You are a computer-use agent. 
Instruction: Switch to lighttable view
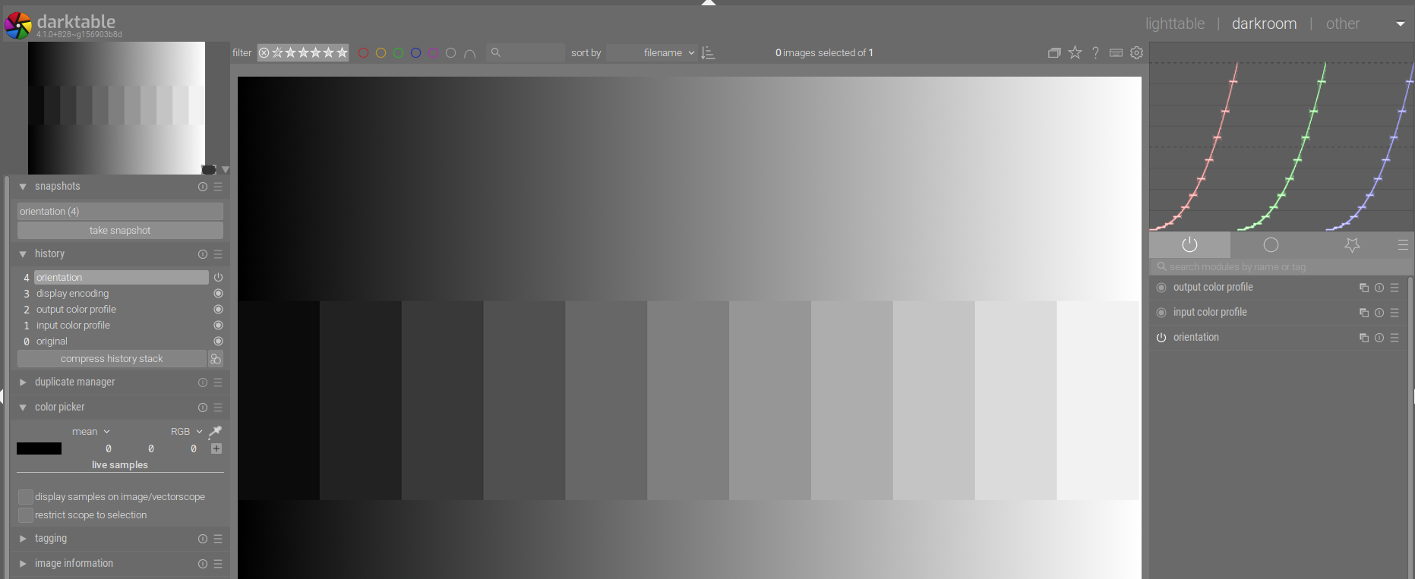pyautogui.click(x=1175, y=24)
